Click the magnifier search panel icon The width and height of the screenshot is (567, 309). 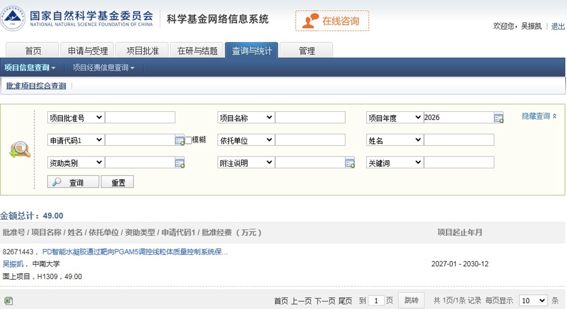(20, 149)
